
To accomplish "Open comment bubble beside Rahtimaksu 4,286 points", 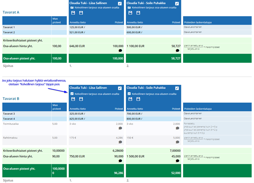I will 120,142.
